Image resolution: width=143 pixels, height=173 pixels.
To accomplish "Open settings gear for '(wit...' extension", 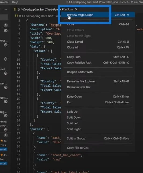I will tap(6, 73).
